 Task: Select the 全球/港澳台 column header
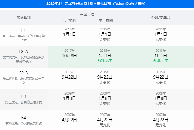[x=160, y=18]
